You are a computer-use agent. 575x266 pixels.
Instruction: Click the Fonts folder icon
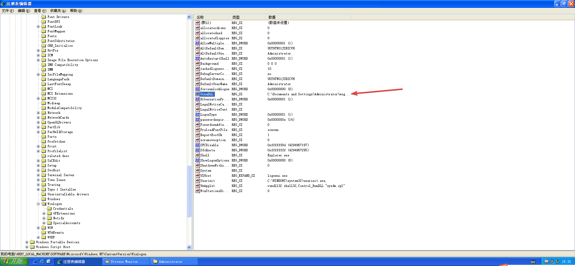pos(43,36)
